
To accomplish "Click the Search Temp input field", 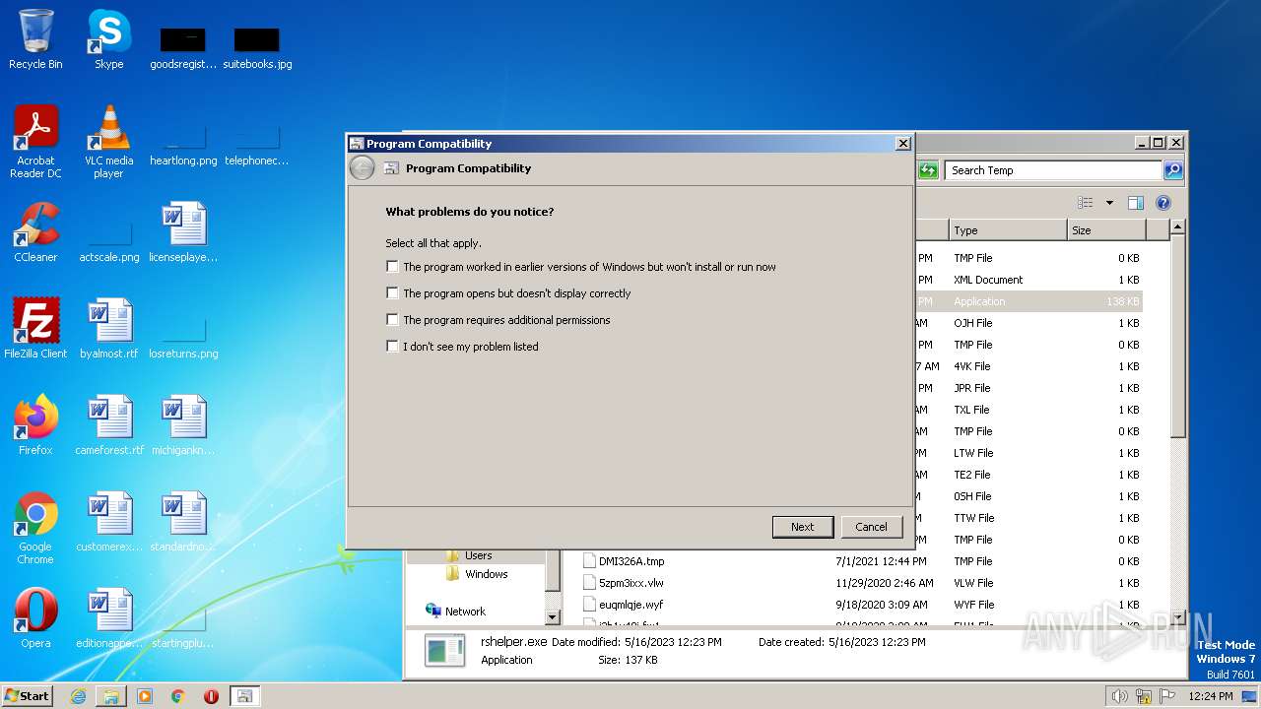I will [1052, 170].
